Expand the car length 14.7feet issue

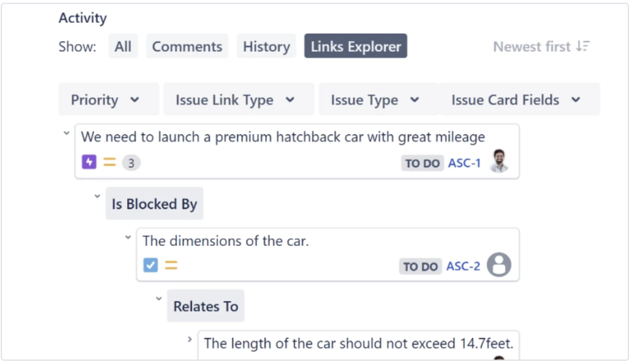click(x=190, y=339)
